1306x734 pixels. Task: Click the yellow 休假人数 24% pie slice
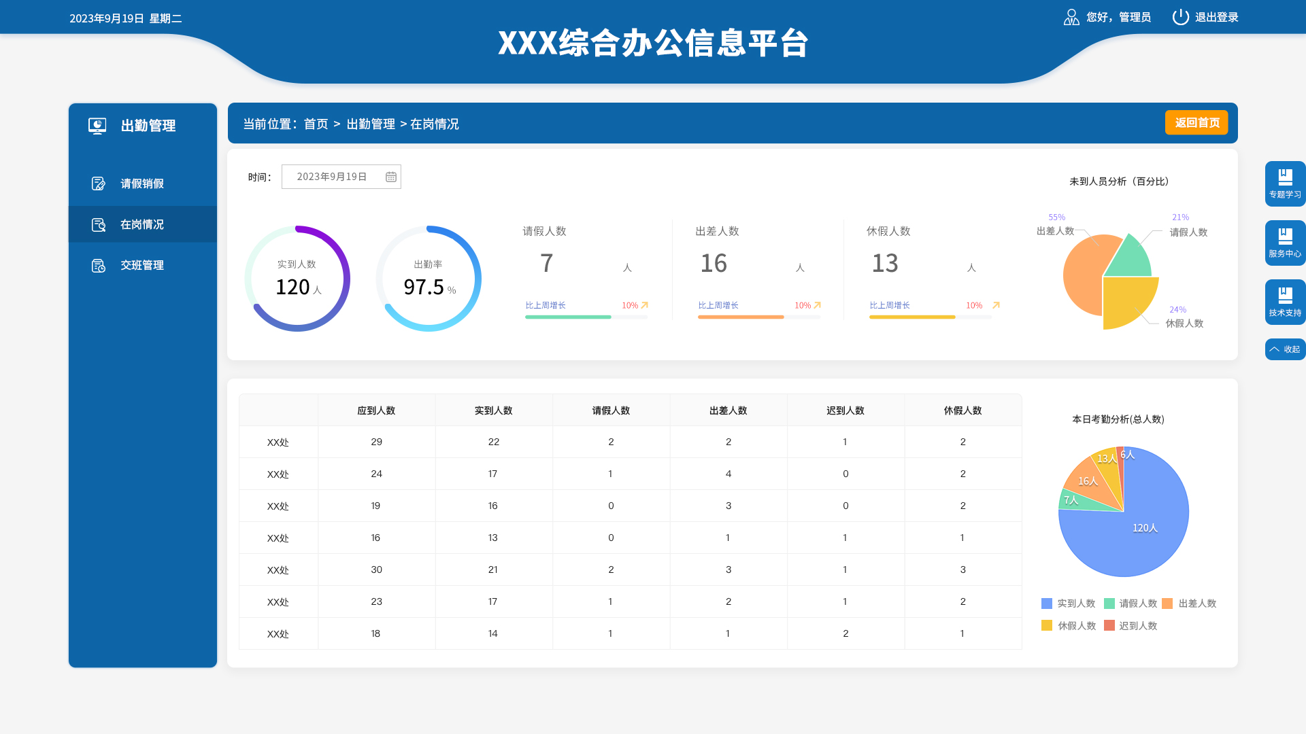(x=1126, y=299)
